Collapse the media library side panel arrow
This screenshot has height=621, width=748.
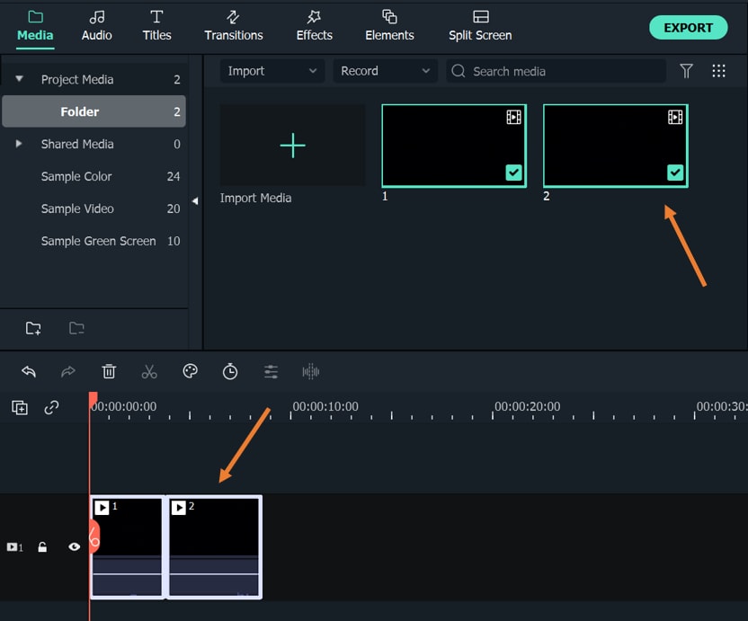click(195, 200)
